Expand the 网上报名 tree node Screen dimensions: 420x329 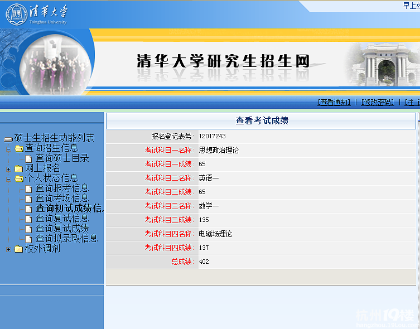pos(8,169)
